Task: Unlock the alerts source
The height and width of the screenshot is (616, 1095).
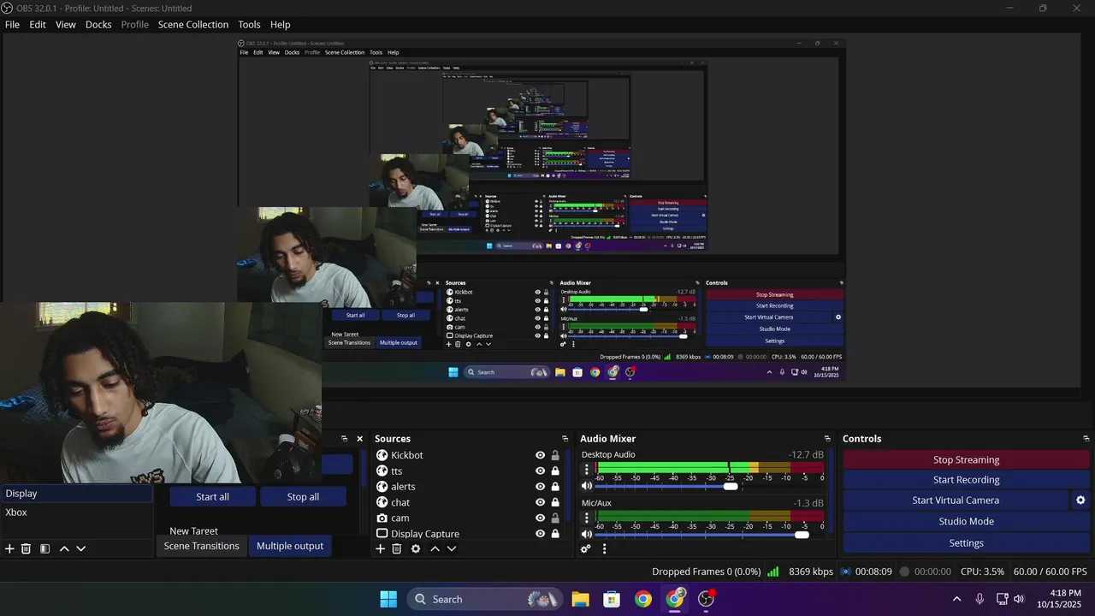Action: pos(555,487)
